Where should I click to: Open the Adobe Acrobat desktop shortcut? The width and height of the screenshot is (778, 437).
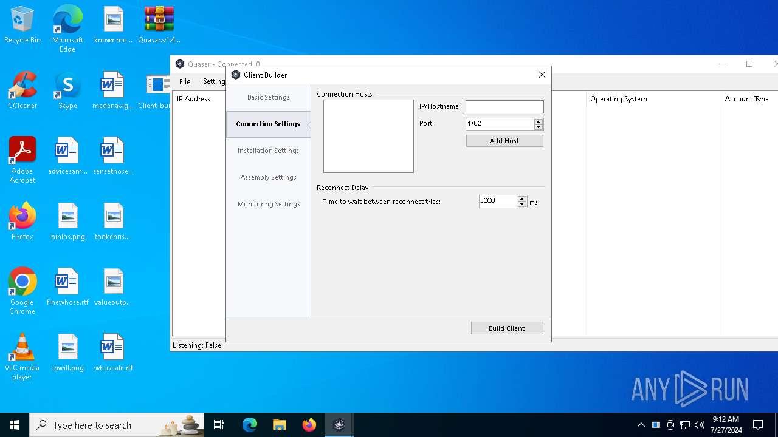22,160
